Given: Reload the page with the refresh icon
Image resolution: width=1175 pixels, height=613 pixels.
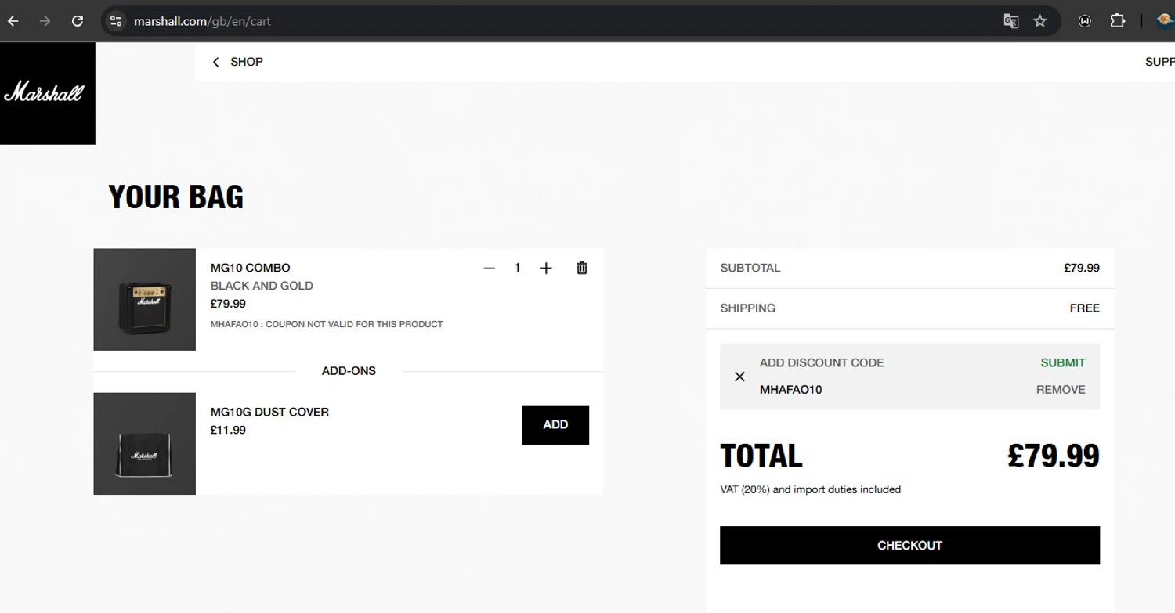Looking at the screenshot, I should [77, 21].
